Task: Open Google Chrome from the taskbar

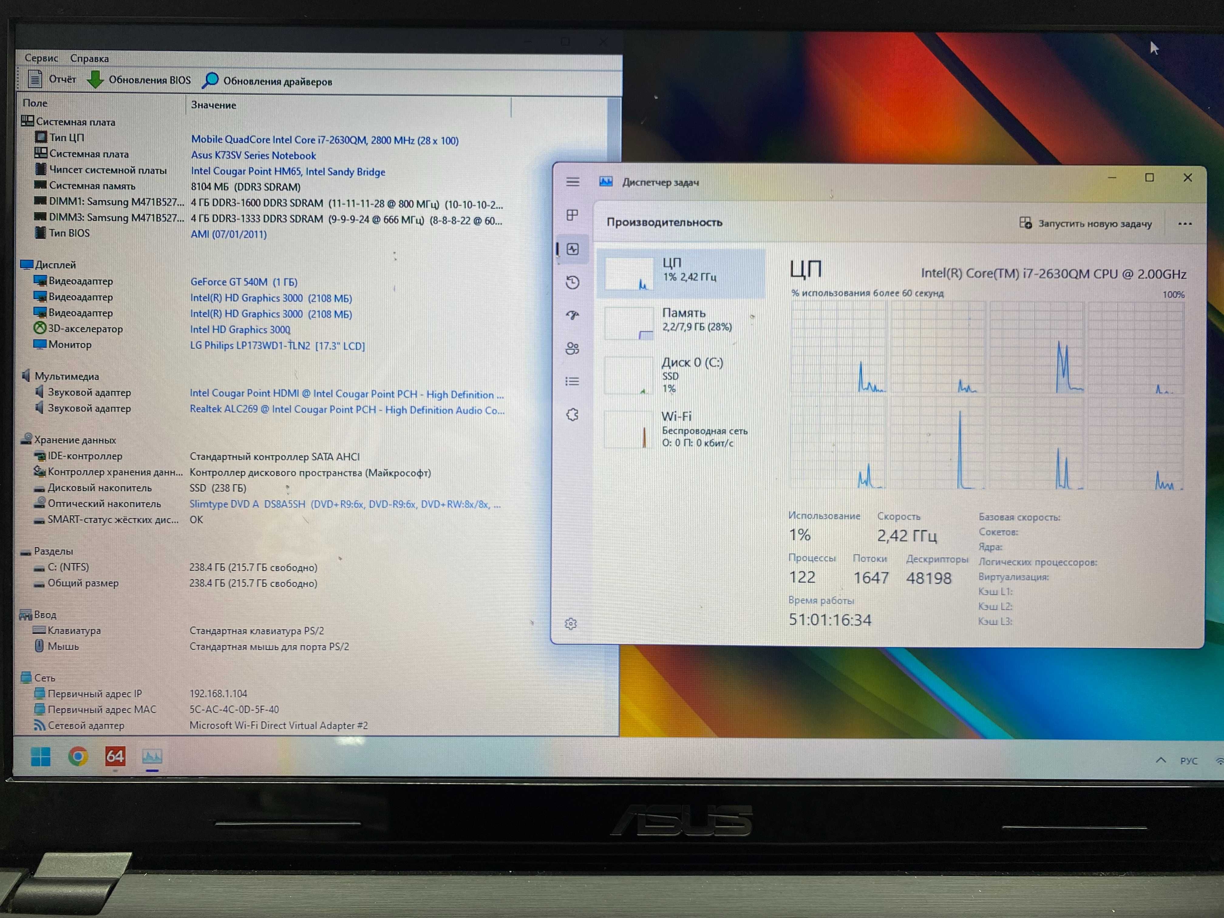Action: [x=78, y=756]
